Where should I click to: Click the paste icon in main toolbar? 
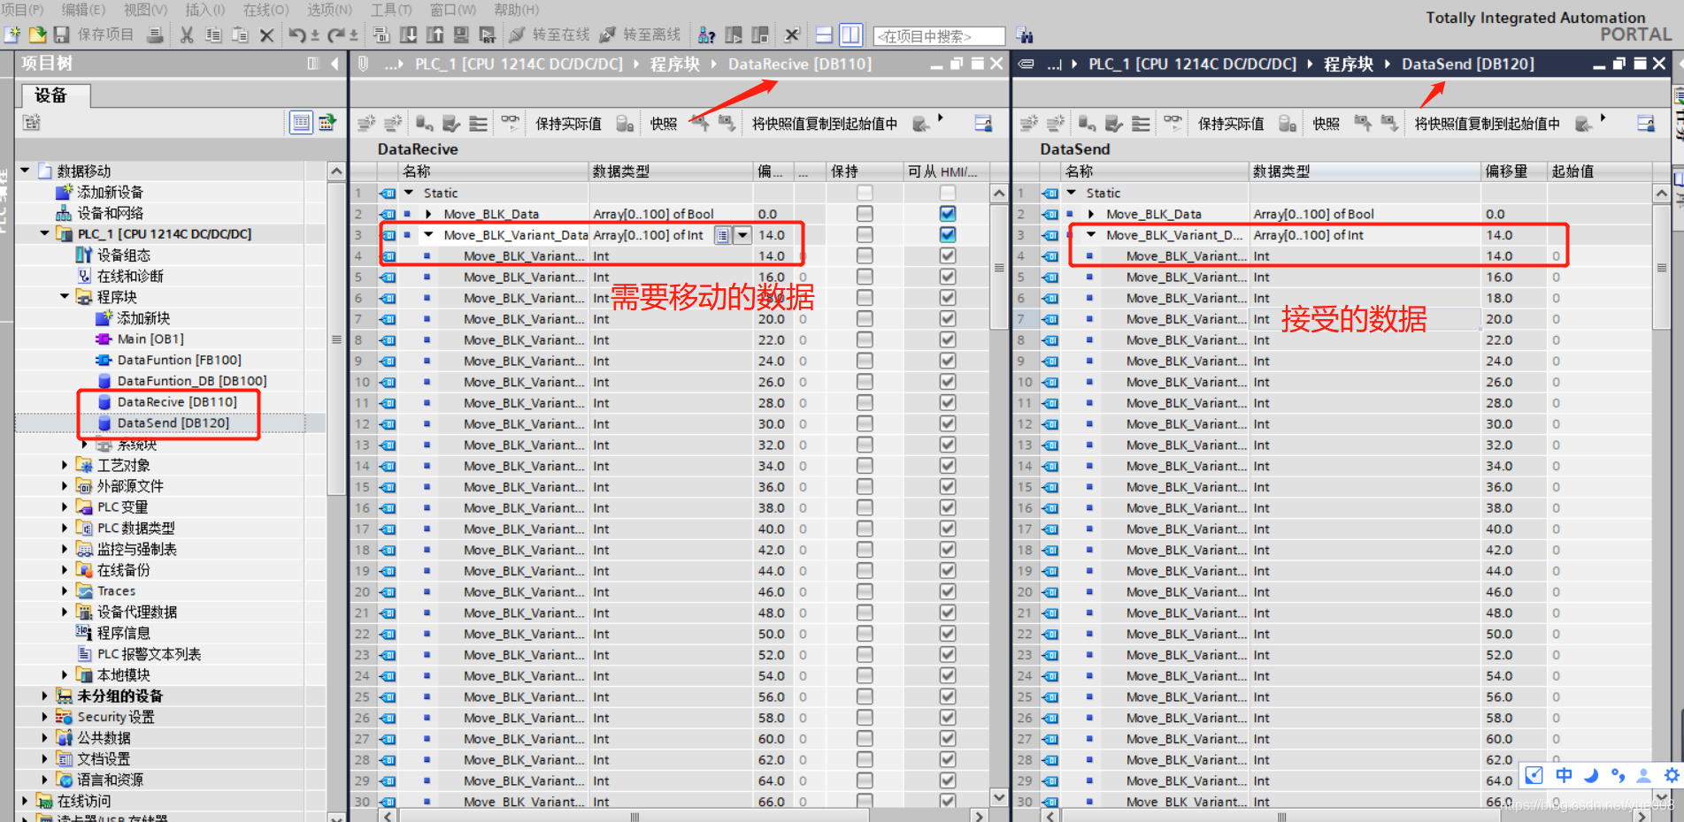(240, 34)
